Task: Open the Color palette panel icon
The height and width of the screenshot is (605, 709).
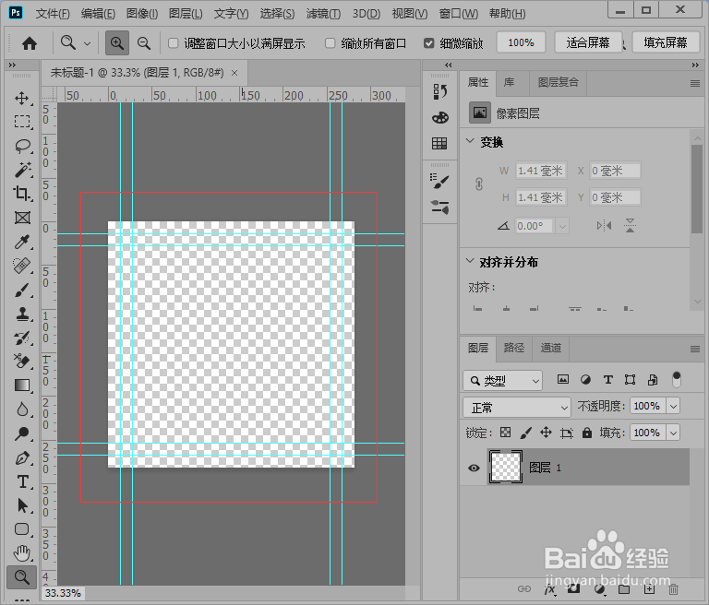Action: point(440,117)
